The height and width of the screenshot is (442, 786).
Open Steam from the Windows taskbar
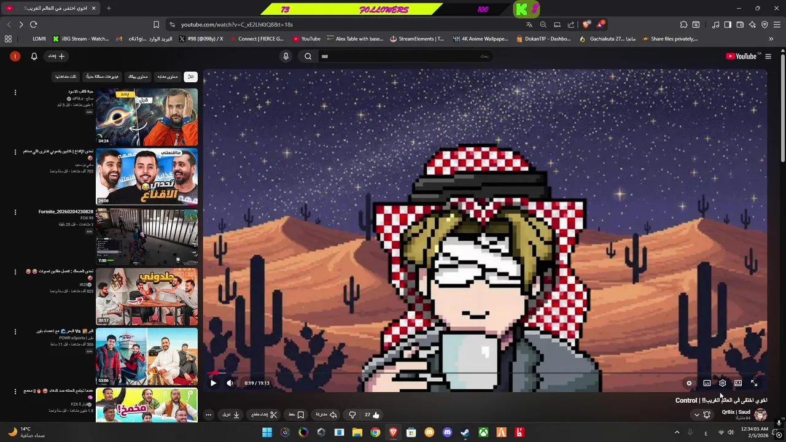click(x=465, y=432)
